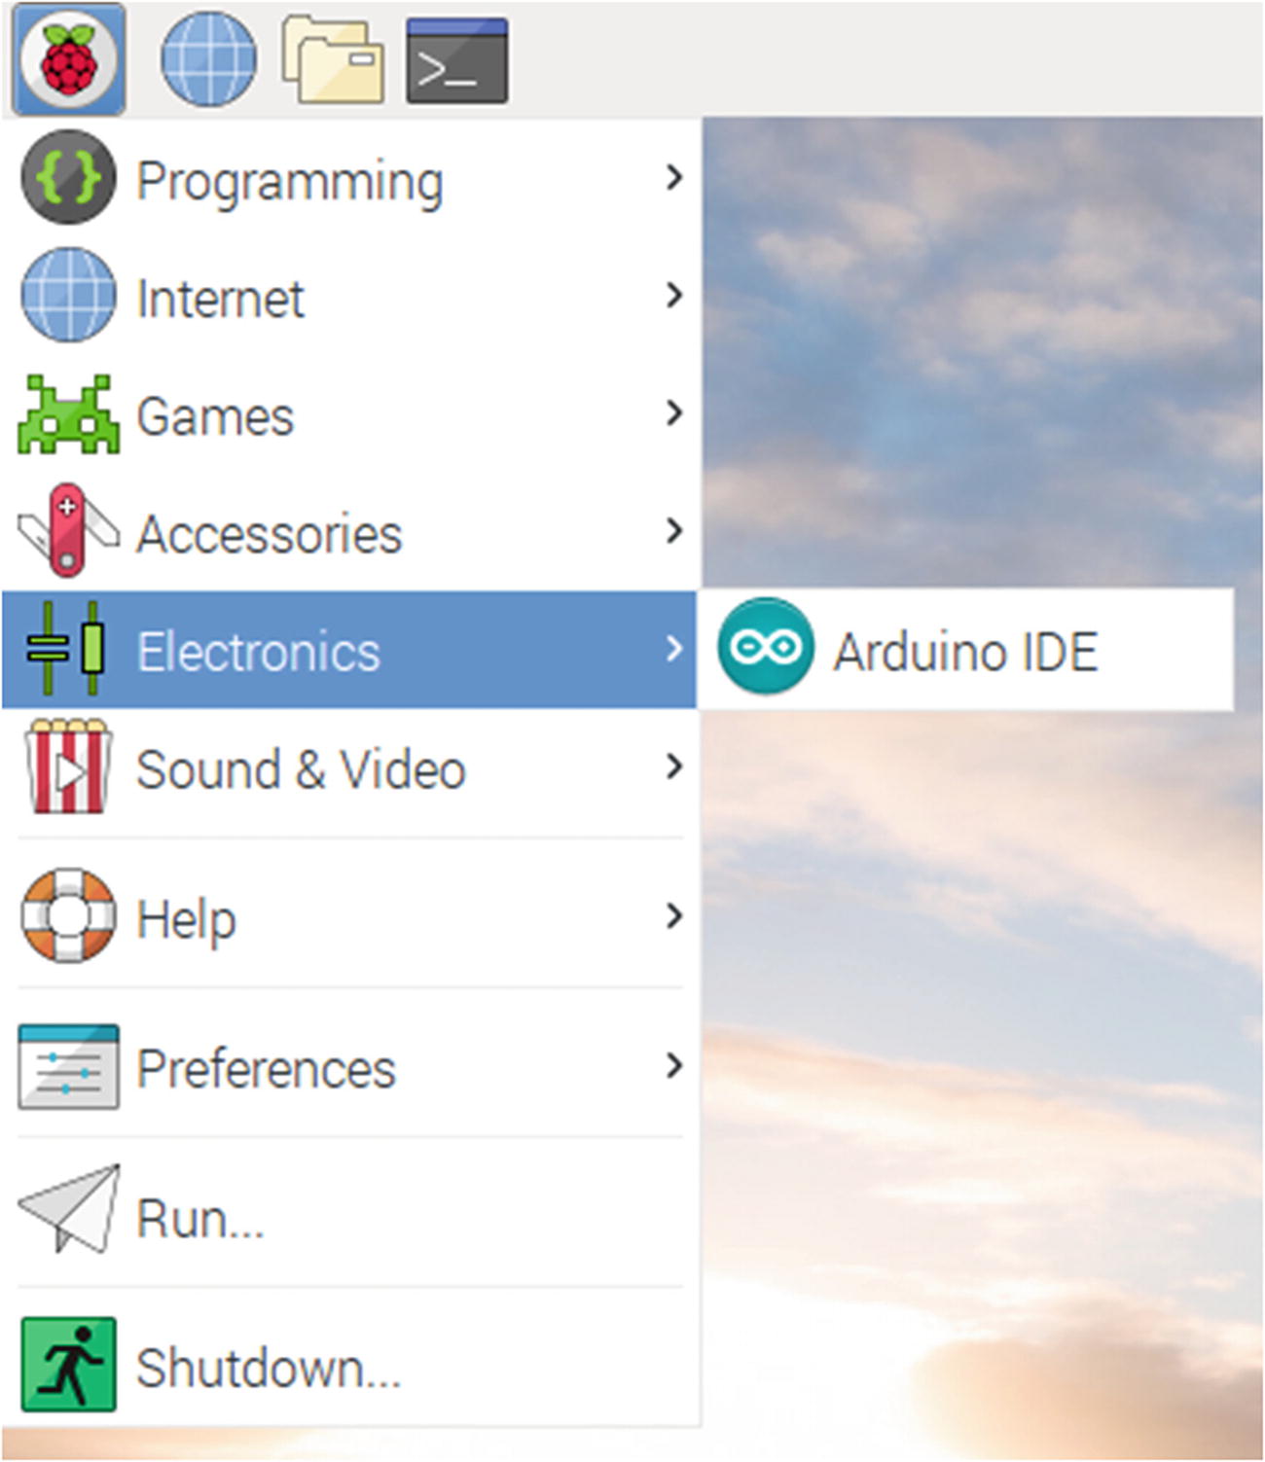Click the popcorn Sound & Video icon
This screenshot has height=1462, width=1265.
(x=68, y=767)
